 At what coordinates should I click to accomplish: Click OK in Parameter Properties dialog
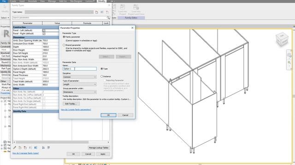pyautogui.click(x=108, y=115)
